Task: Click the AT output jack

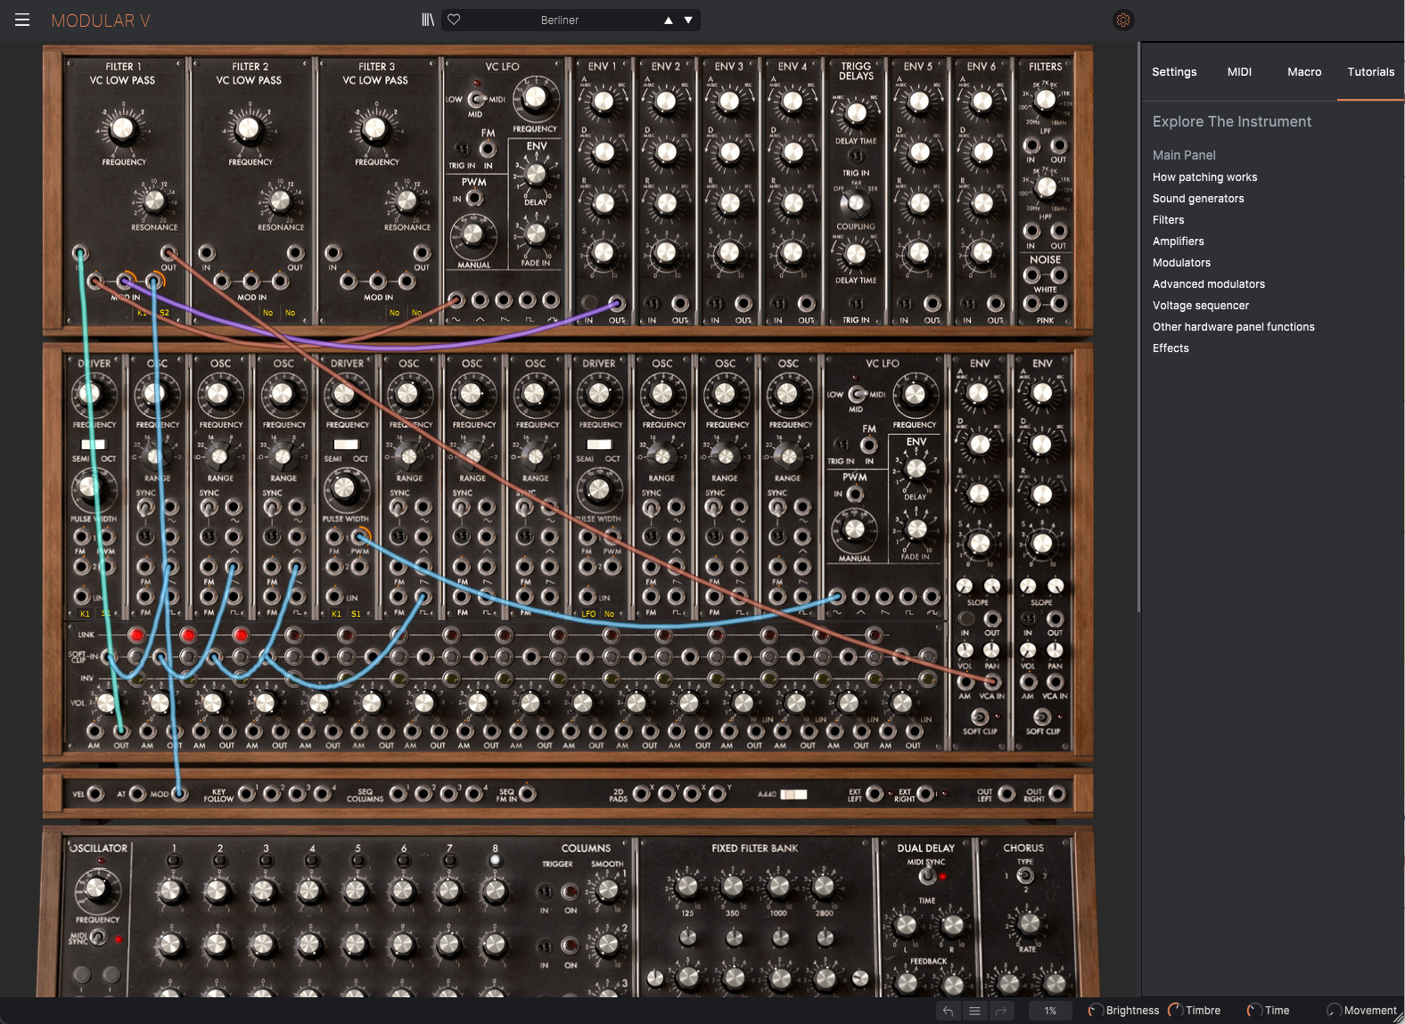Action: point(137,793)
